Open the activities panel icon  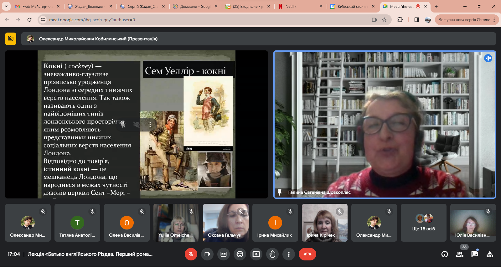(x=490, y=254)
